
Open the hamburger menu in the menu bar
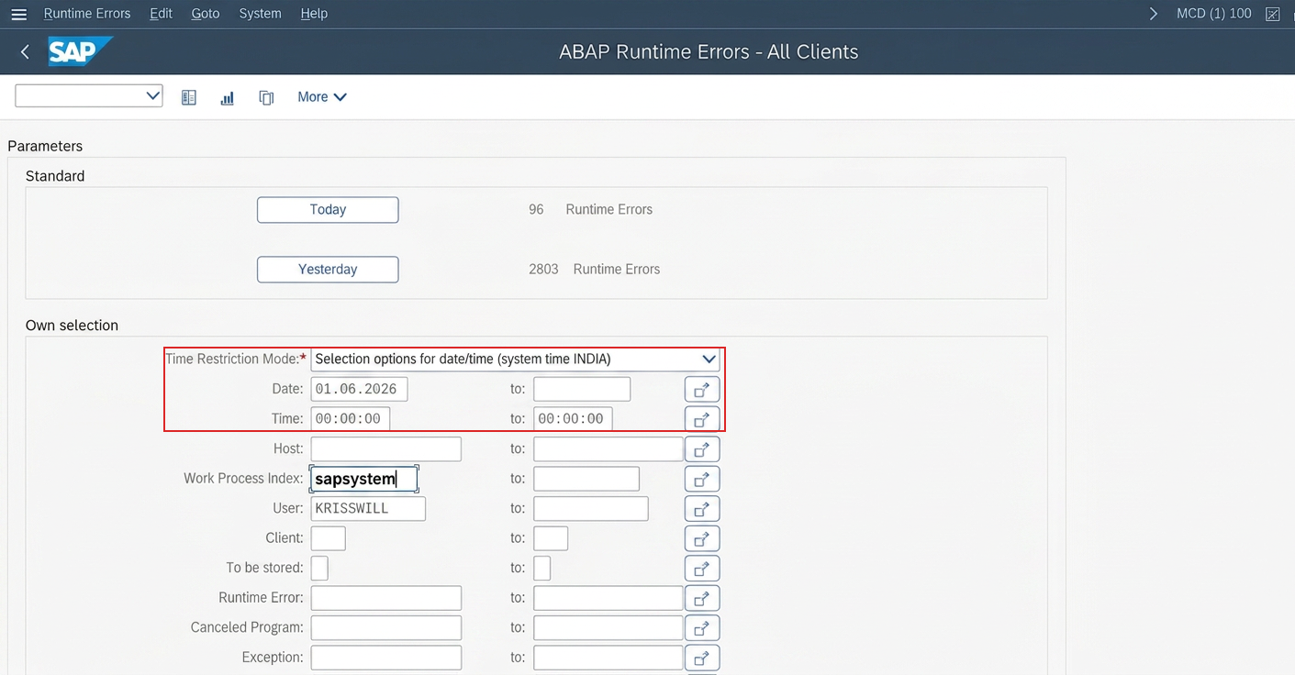(x=18, y=14)
